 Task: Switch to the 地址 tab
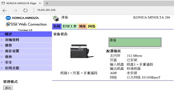[82, 26]
